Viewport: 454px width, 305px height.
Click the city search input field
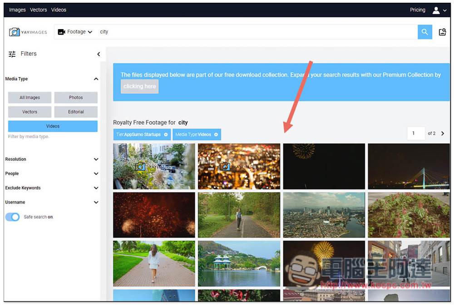[257, 32]
